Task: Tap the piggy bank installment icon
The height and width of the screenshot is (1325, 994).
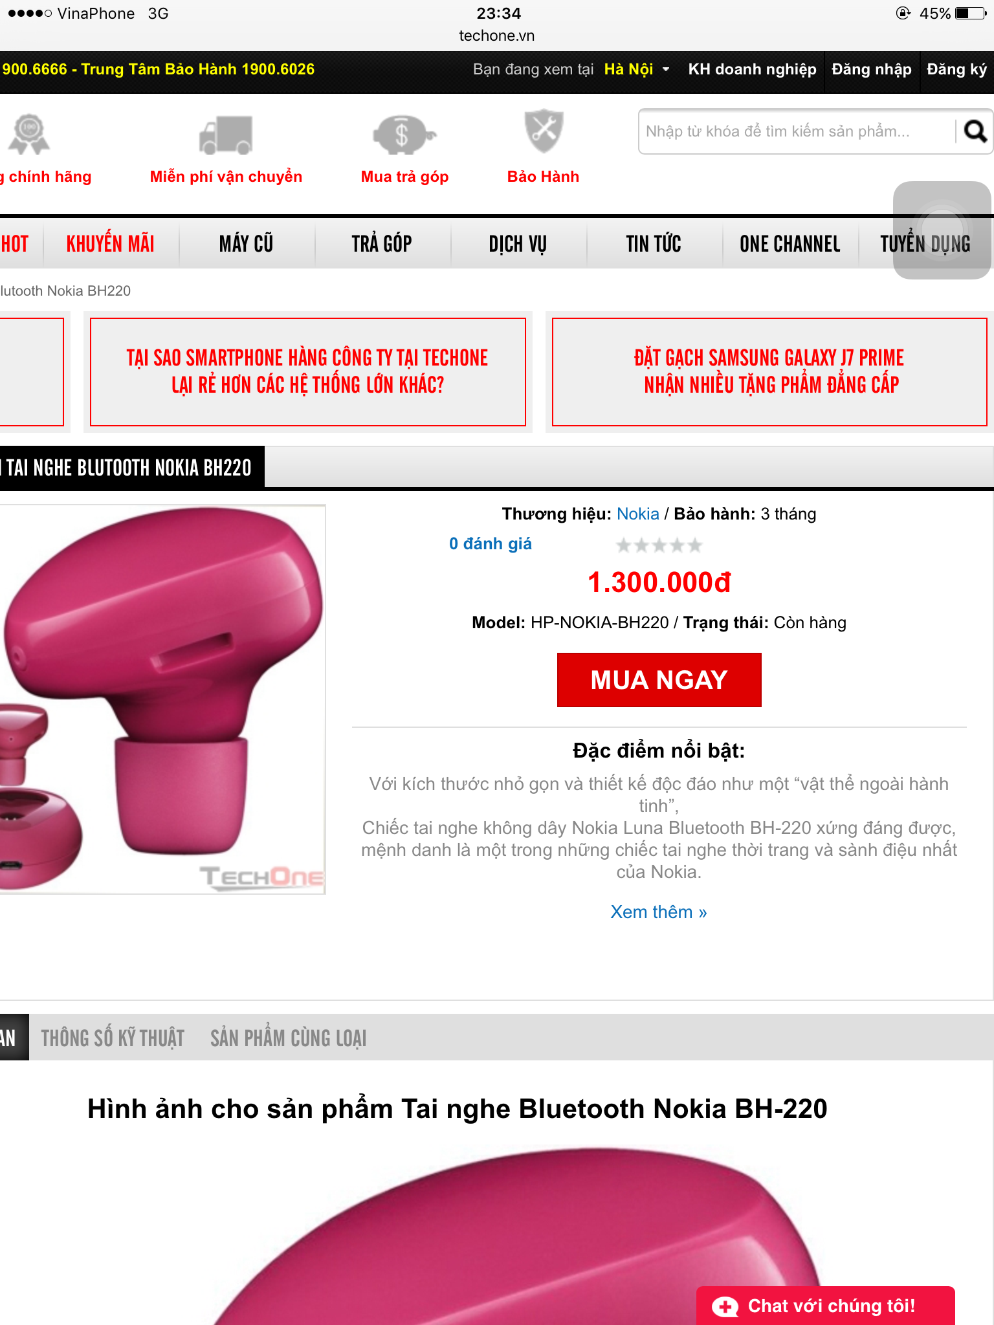Action: [404, 135]
